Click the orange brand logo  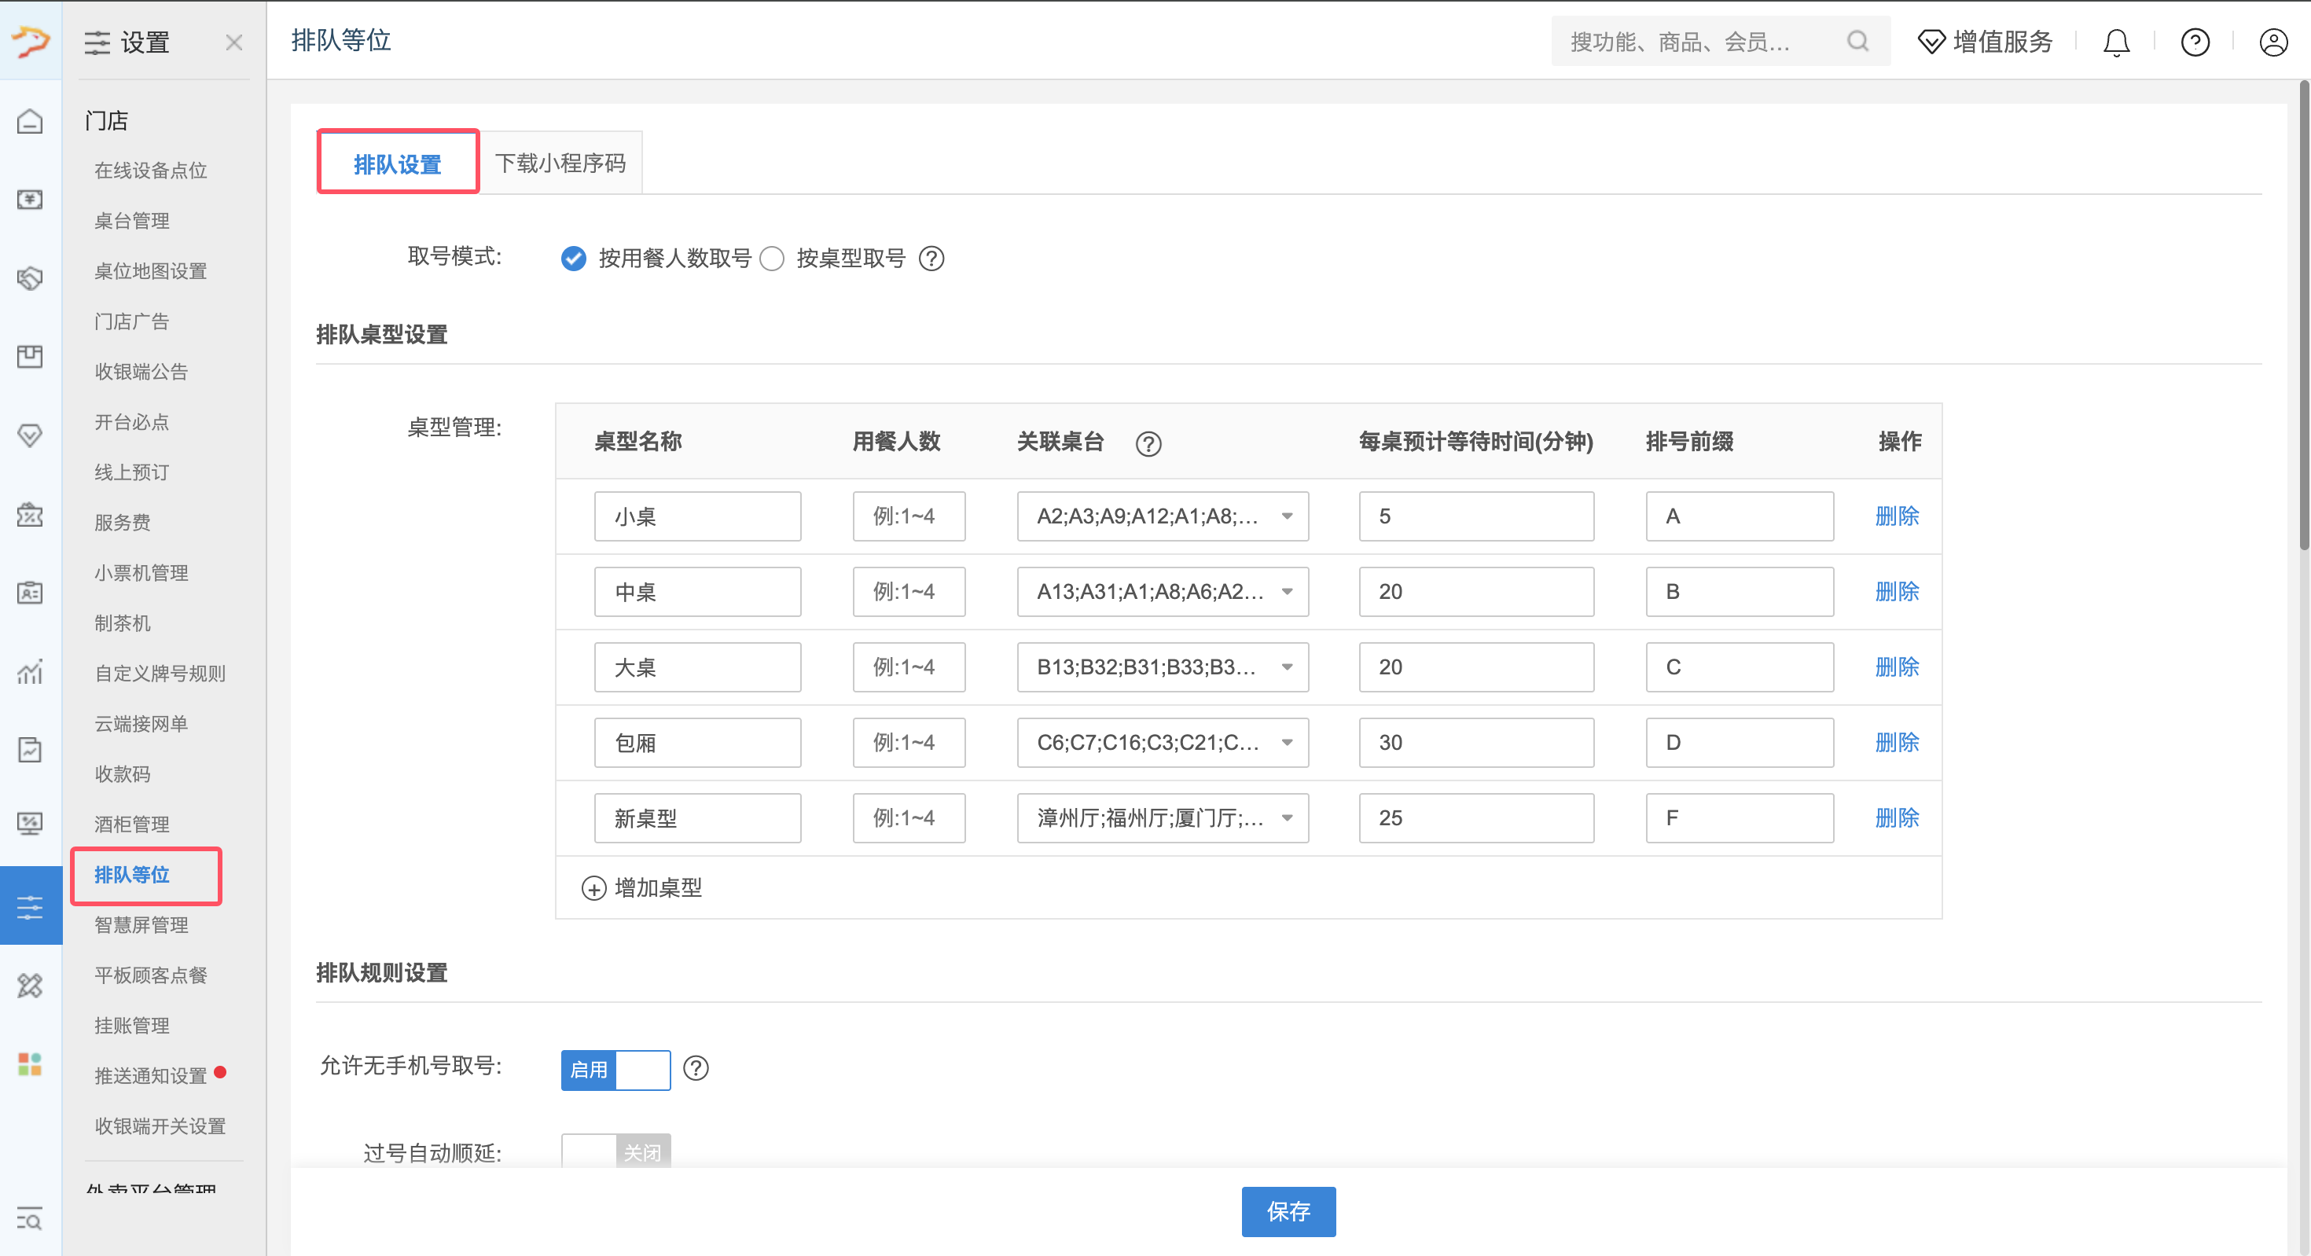click(31, 42)
